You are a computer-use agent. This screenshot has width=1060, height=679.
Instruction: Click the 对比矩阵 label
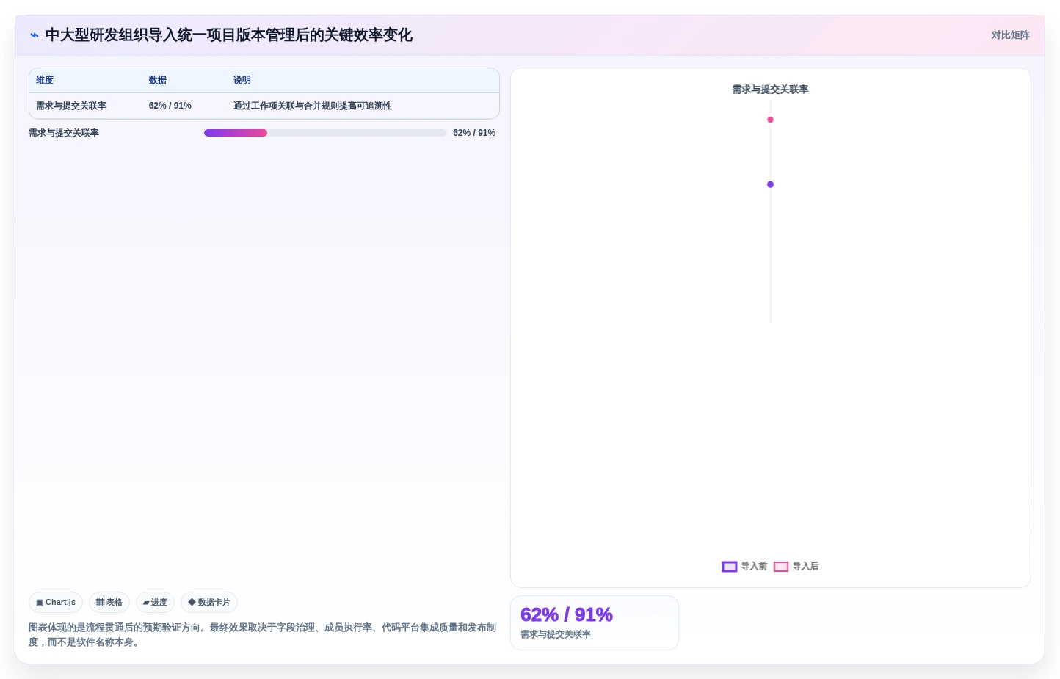tap(1010, 35)
